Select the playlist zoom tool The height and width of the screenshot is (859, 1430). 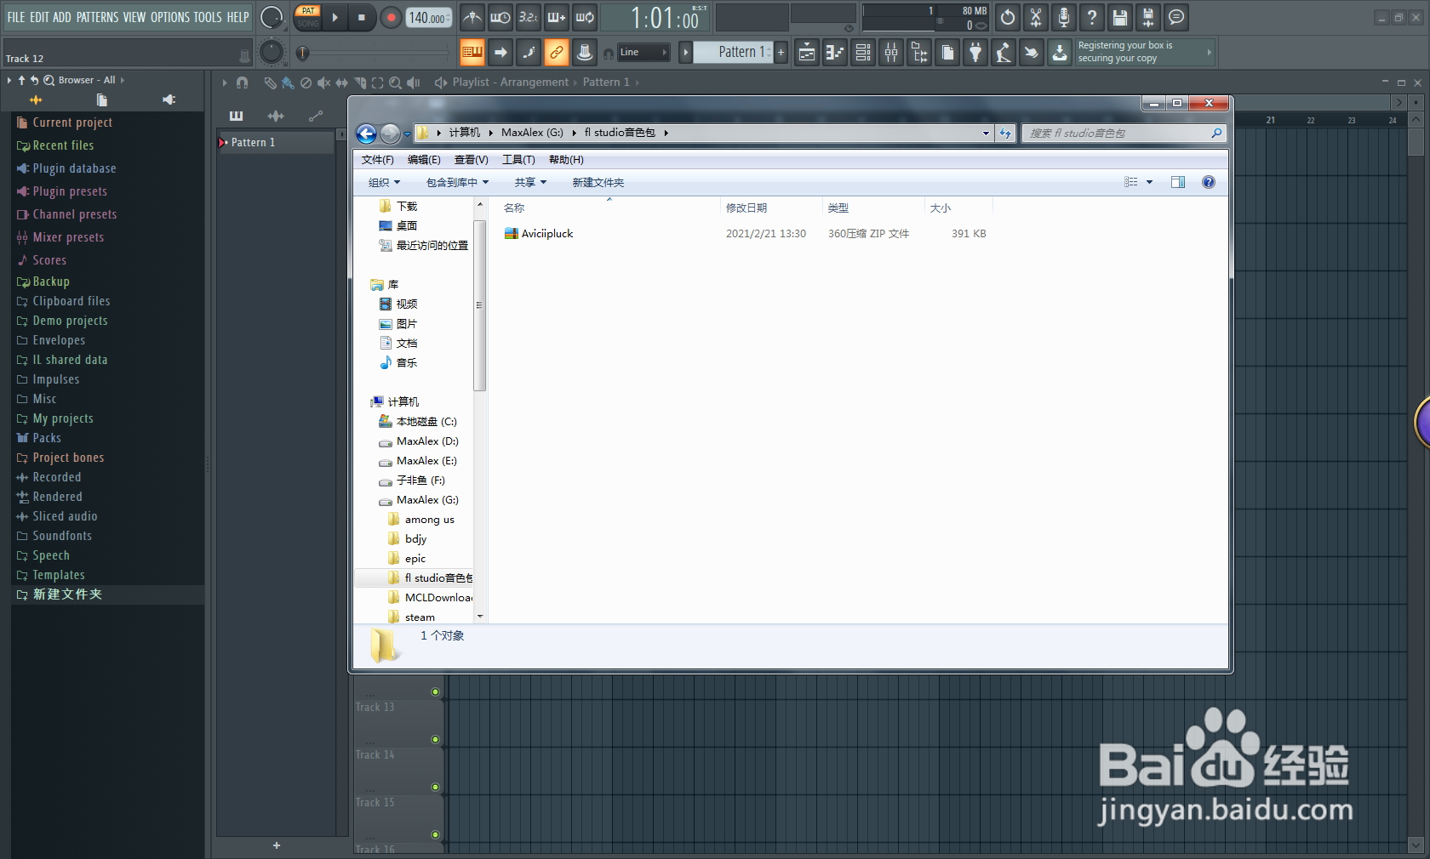pos(395,82)
